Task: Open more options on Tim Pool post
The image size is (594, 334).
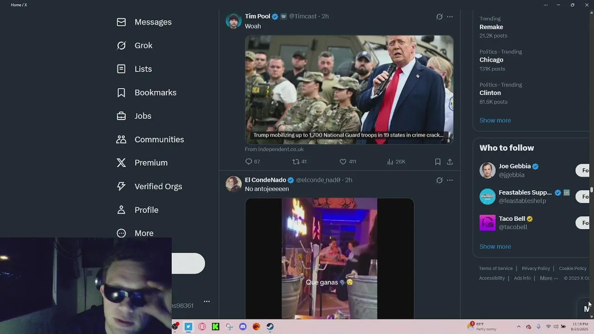Action: [450, 17]
